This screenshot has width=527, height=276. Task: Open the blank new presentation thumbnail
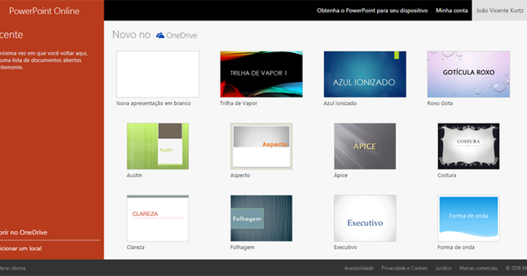tap(157, 74)
